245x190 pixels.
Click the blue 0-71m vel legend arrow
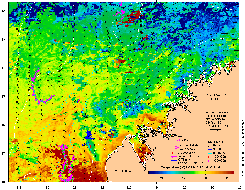pyautogui.click(x=174, y=160)
